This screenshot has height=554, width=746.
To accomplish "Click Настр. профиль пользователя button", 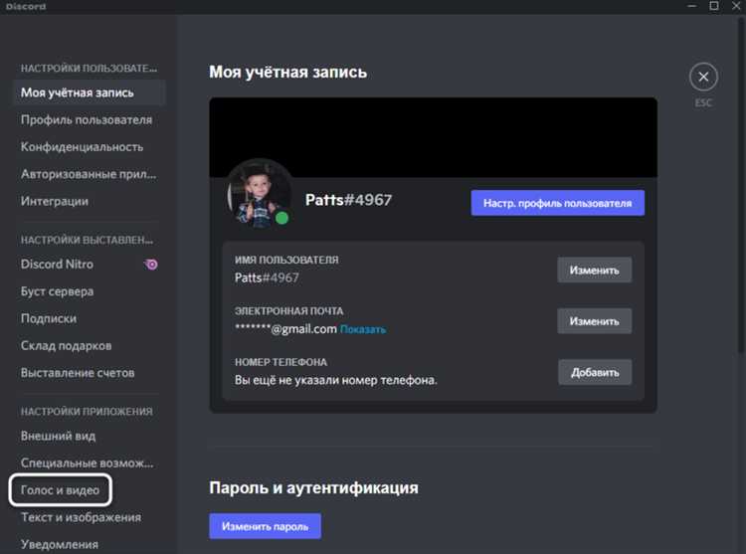I will coord(558,203).
